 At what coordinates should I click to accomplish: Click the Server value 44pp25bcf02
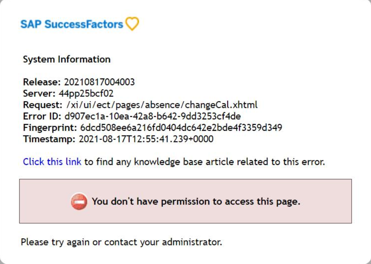pyautogui.click(x=86, y=94)
